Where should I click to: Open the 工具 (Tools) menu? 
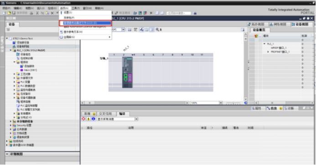point(76,8)
